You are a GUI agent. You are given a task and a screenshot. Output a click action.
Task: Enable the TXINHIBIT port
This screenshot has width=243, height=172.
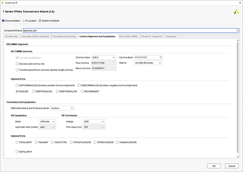point(36,142)
